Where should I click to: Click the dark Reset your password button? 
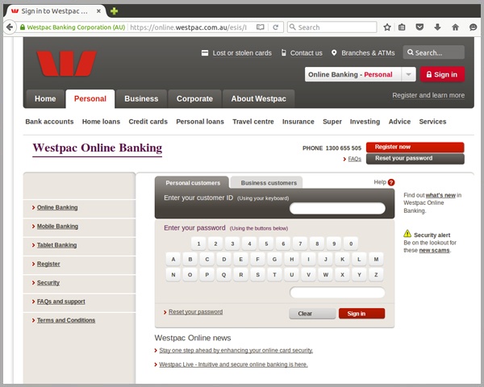pos(415,159)
